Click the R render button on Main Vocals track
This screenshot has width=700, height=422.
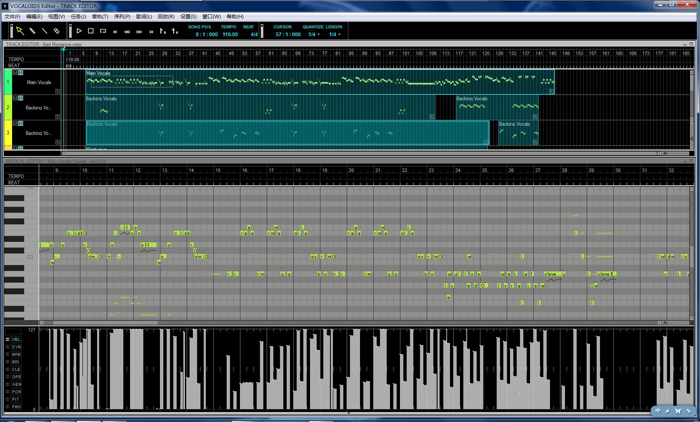58,91
